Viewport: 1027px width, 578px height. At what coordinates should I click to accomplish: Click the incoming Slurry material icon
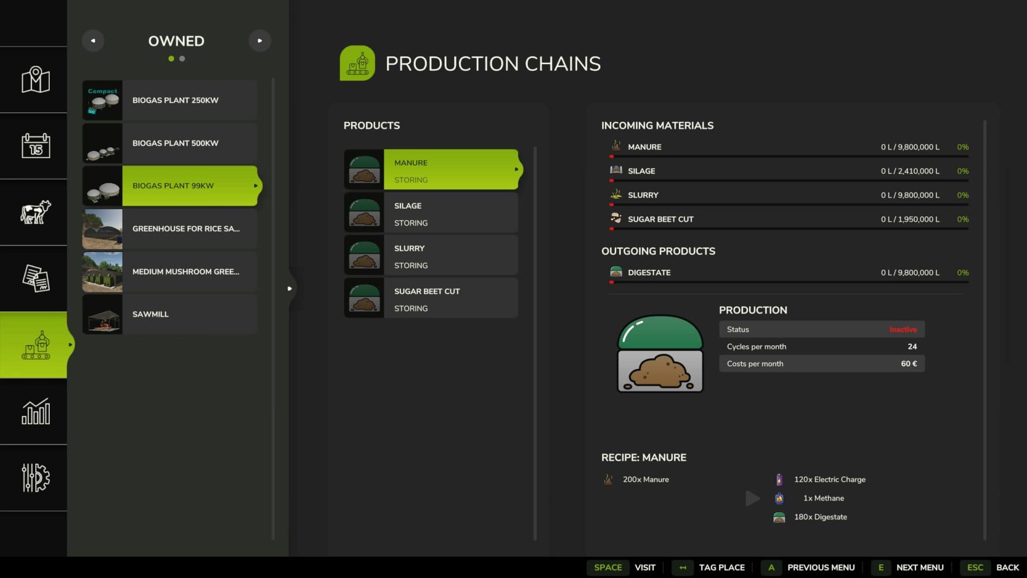[616, 194]
